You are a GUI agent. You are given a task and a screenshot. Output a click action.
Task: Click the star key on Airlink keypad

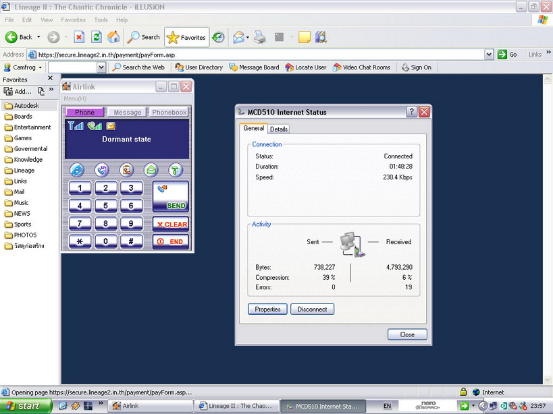point(80,242)
